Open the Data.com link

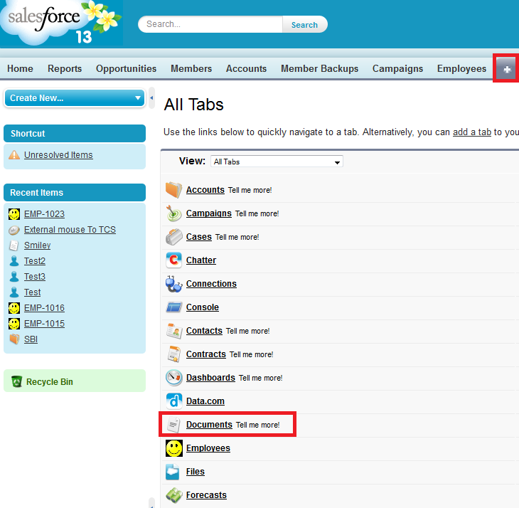coord(205,401)
